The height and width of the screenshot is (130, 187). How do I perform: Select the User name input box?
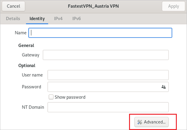pos(108,75)
